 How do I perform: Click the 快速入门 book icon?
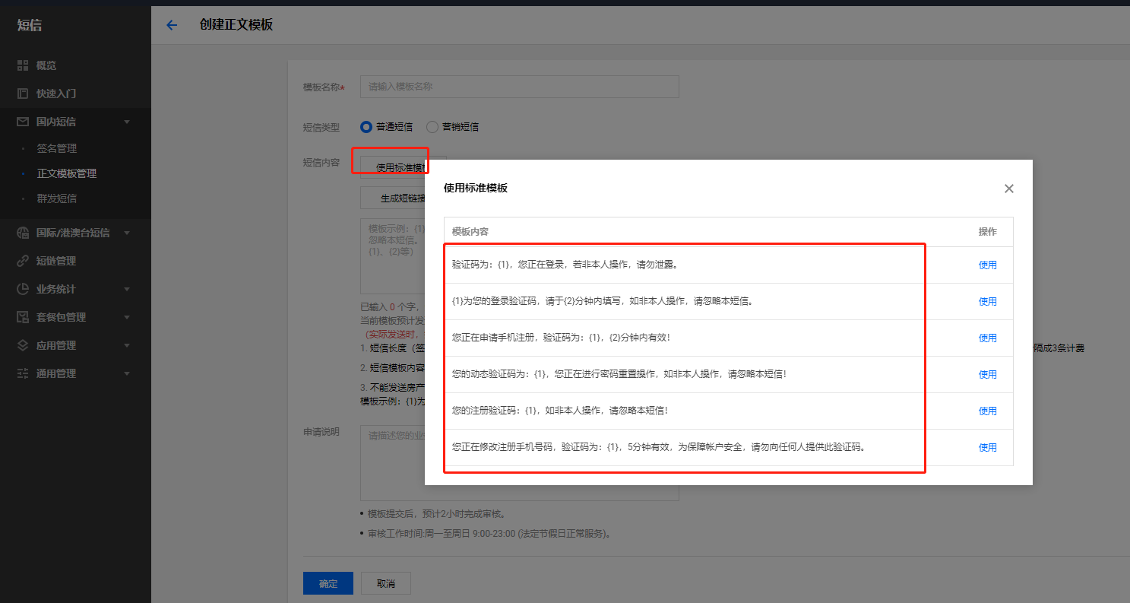(x=23, y=94)
